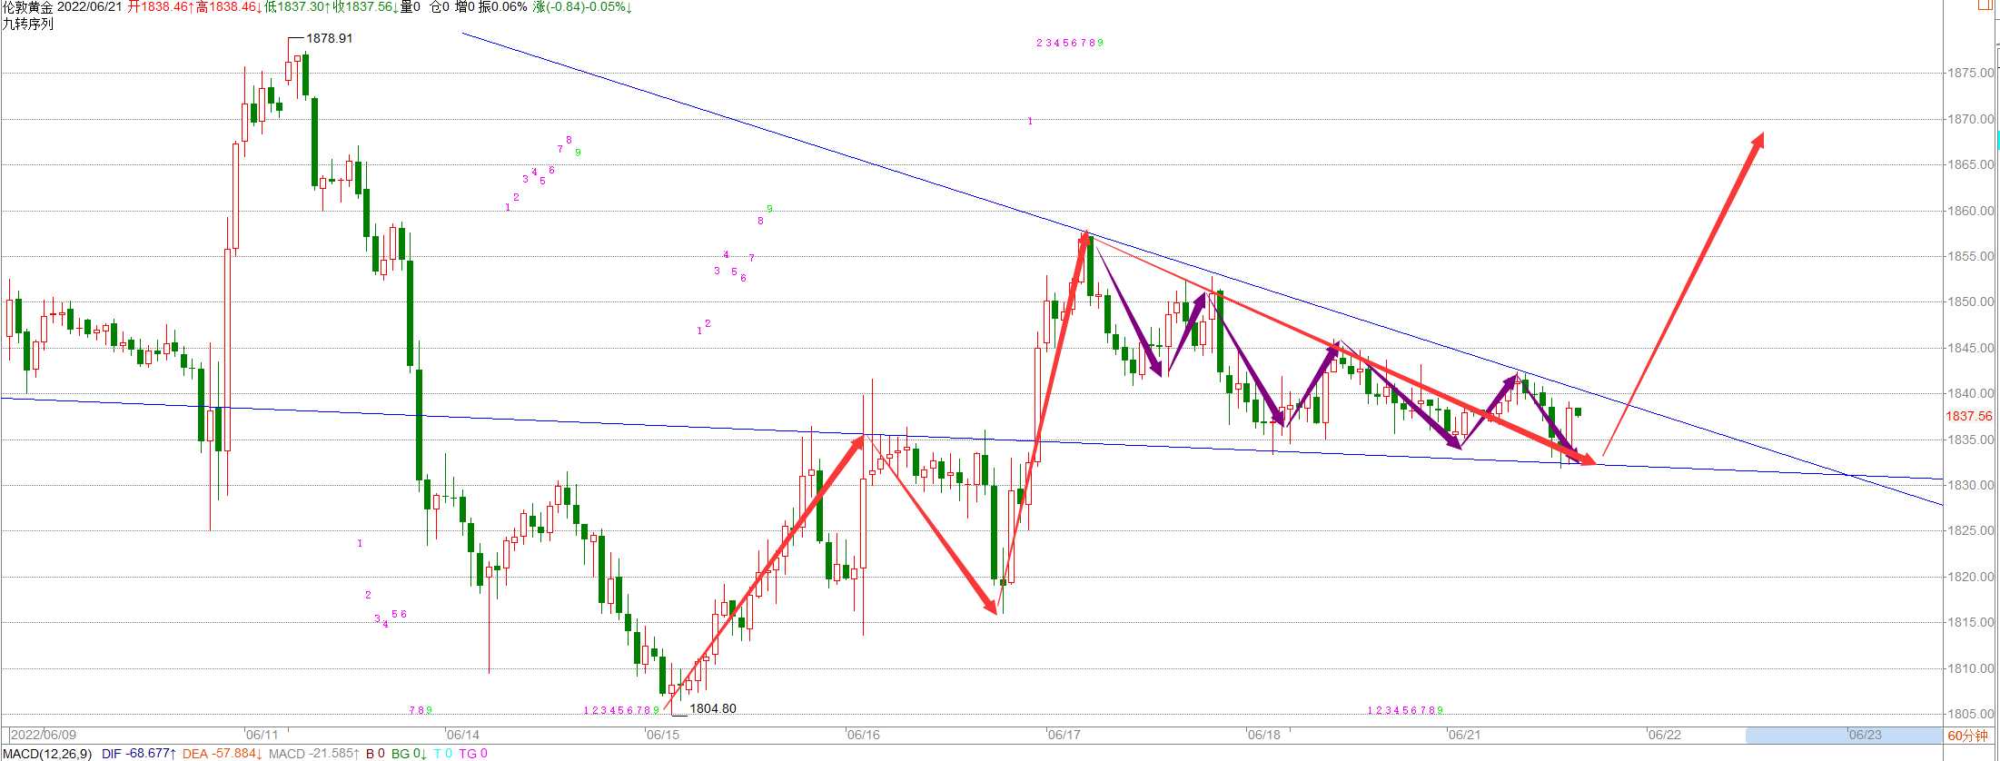
Task: Click the 1845.00 price axis label
Action: 1971,348
